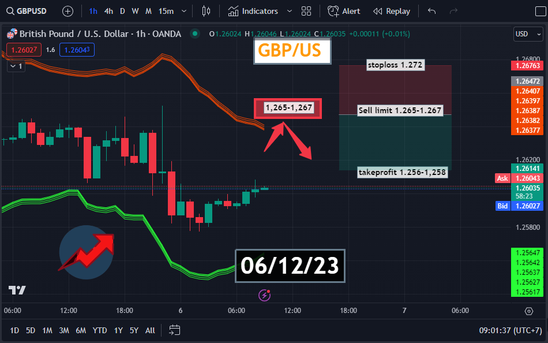
Task: Undo the last chart action
Action: [x=432, y=11]
